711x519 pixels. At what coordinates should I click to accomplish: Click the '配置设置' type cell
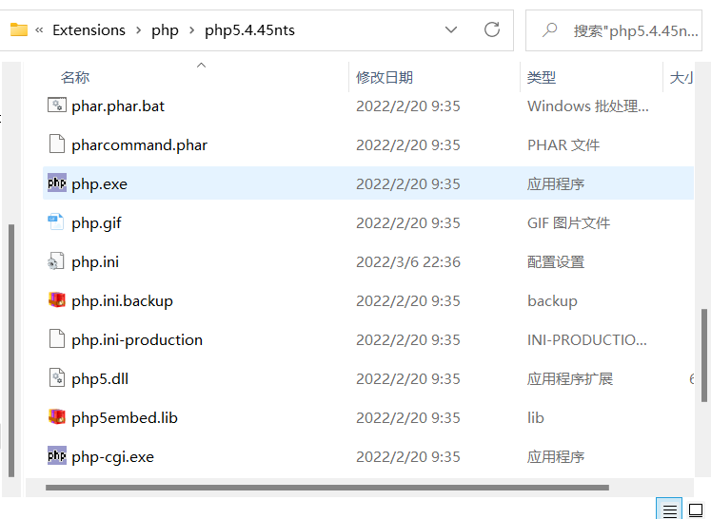(x=556, y=261)
